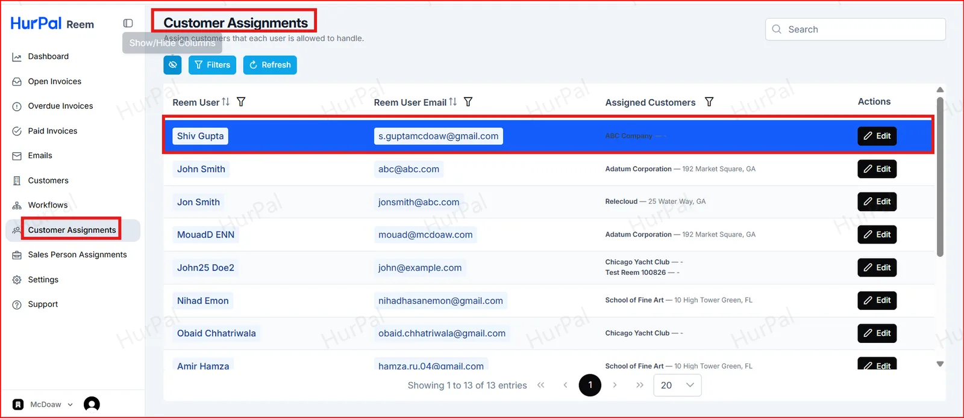
Task: Click the scrollbar up arrow
Action: tap(940, 90)
